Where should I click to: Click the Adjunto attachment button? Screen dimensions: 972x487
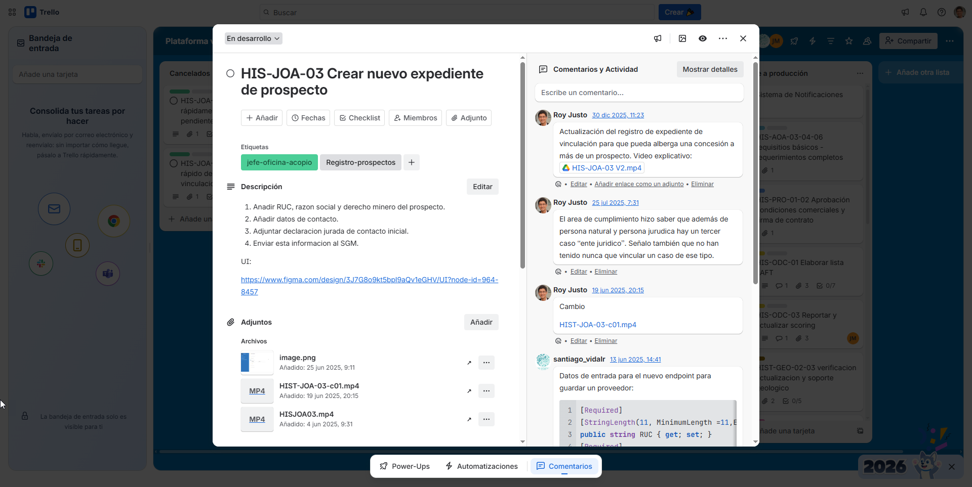(x=469, y=118)
